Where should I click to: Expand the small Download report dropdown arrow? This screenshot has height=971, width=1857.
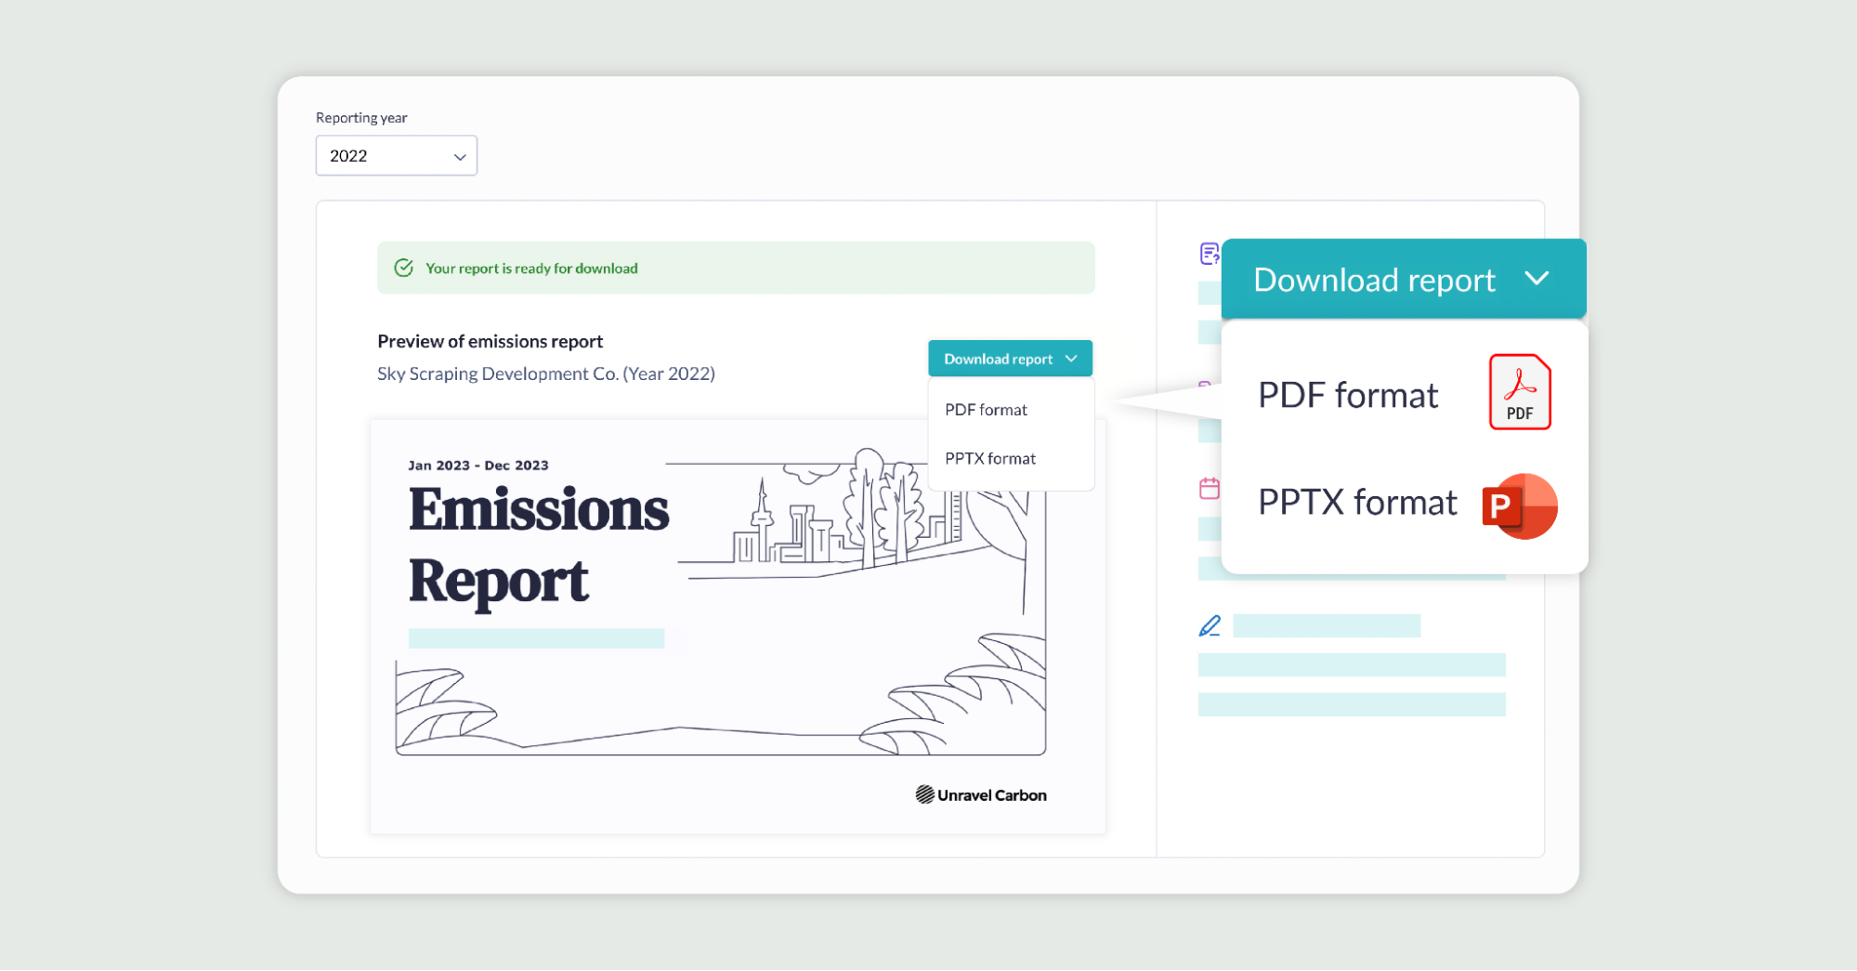(1073, 358)
